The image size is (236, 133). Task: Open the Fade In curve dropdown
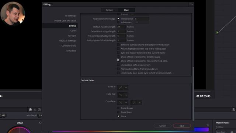[x=122, y=88]
